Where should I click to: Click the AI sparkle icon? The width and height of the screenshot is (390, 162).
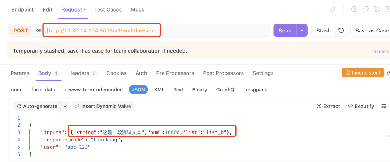[x=333, y=10]
